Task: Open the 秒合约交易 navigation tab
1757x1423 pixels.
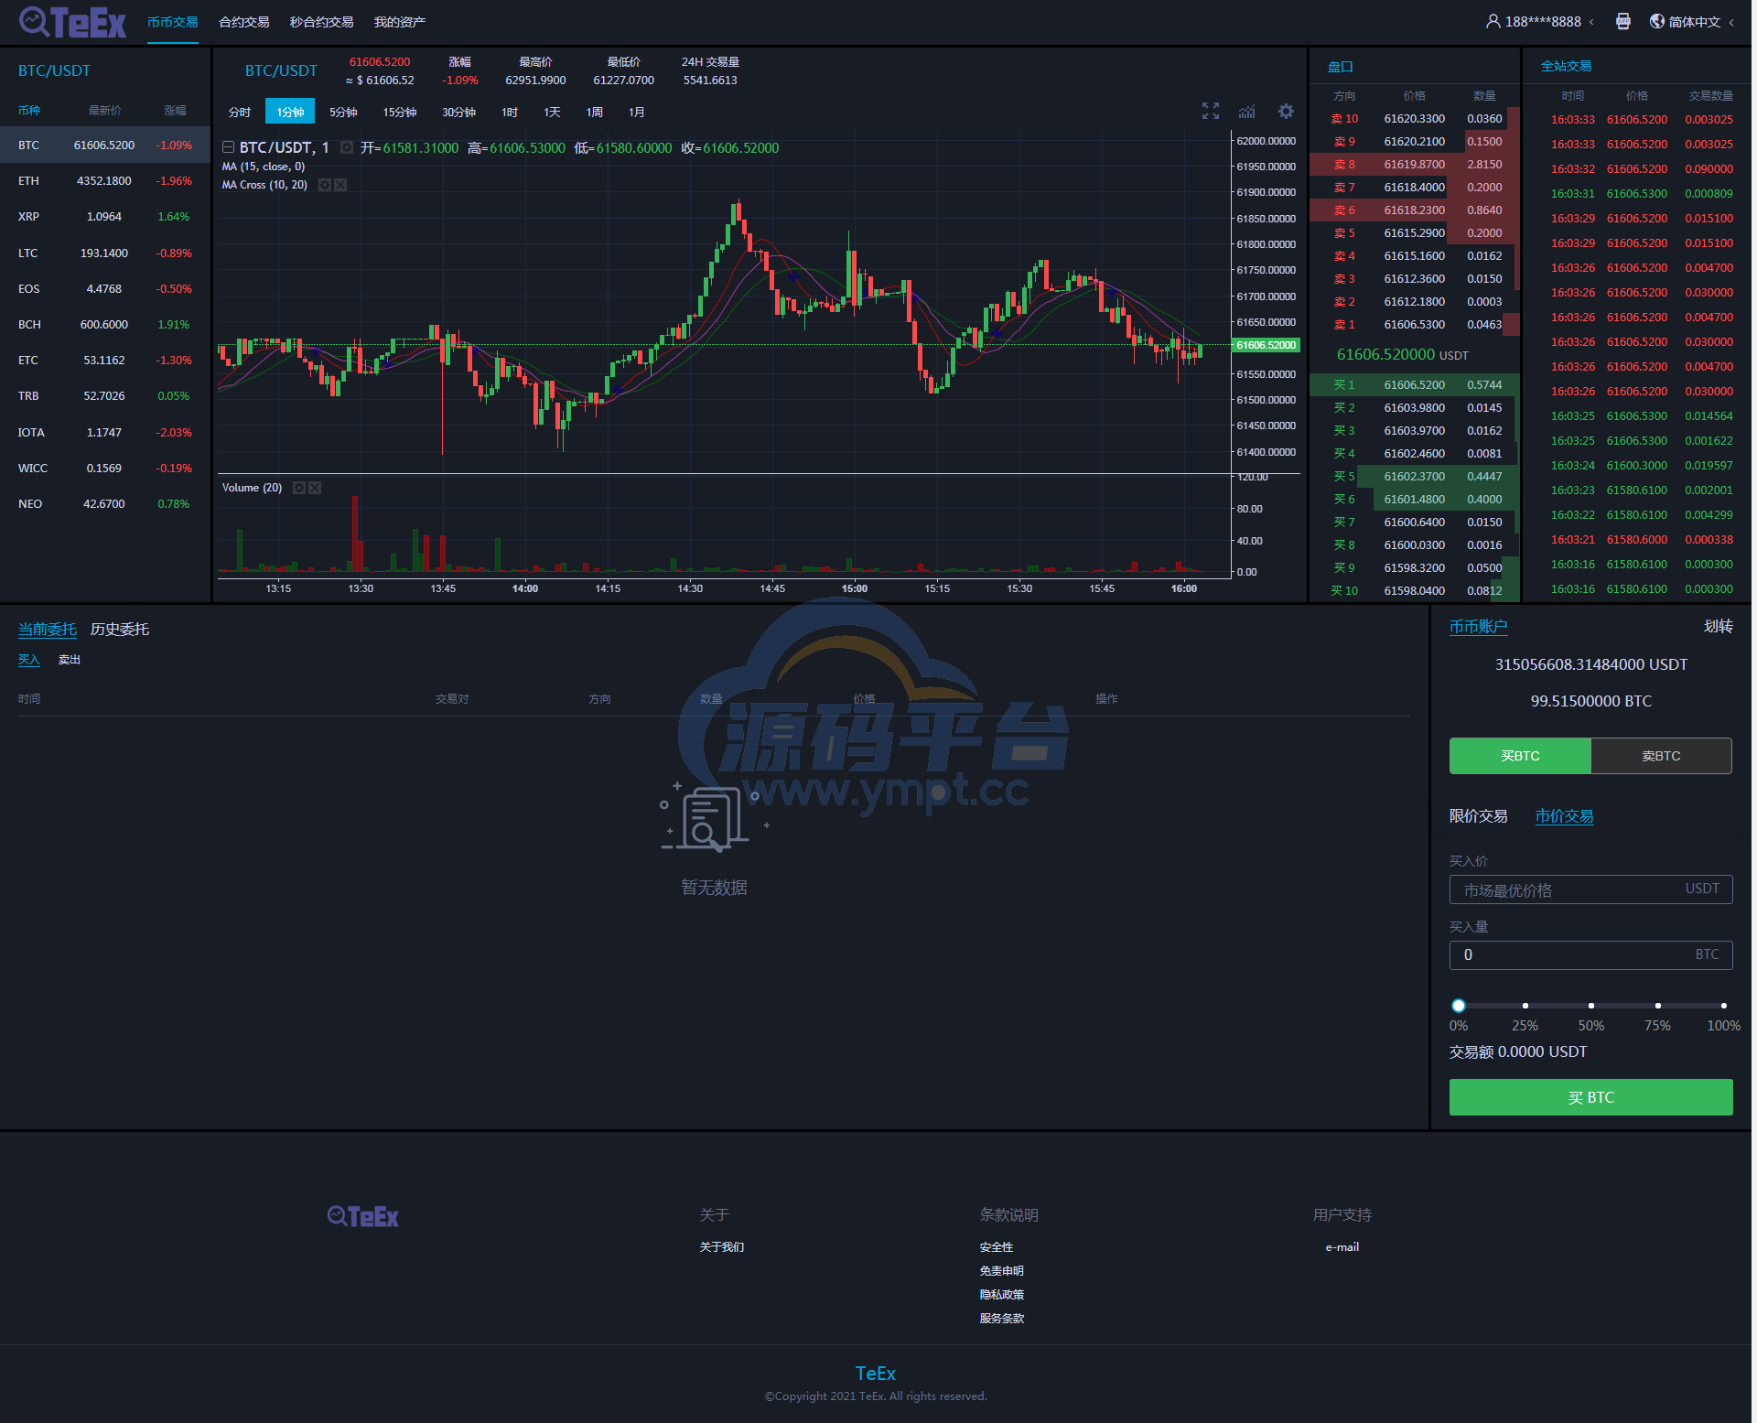Action: (x=322, y=22)
